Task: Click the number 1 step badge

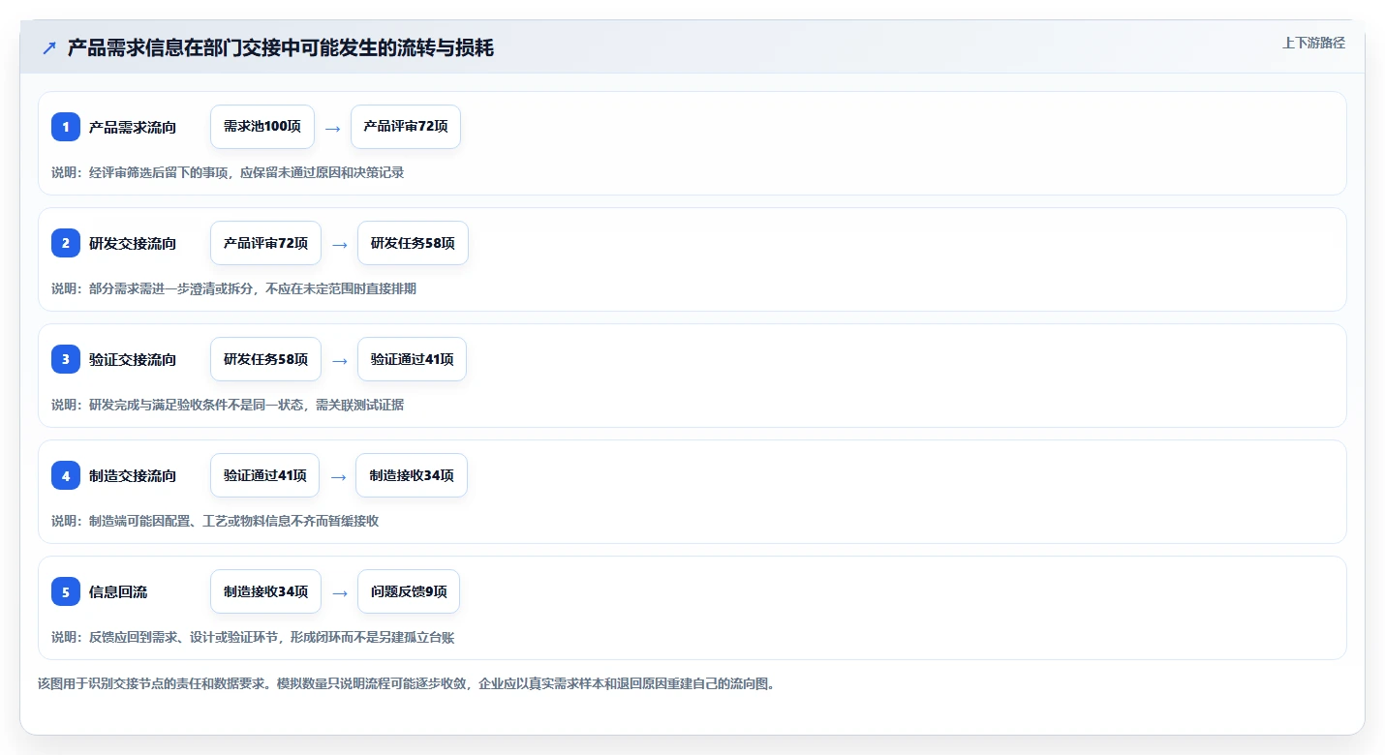Action: tap(66, 127)
